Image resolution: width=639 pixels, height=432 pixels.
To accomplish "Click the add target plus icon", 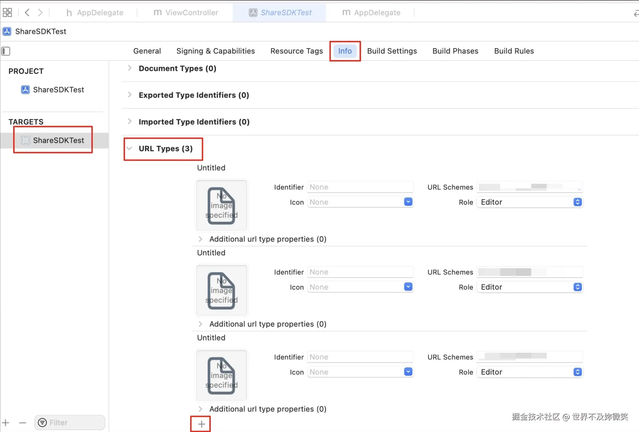I will 5,423.
